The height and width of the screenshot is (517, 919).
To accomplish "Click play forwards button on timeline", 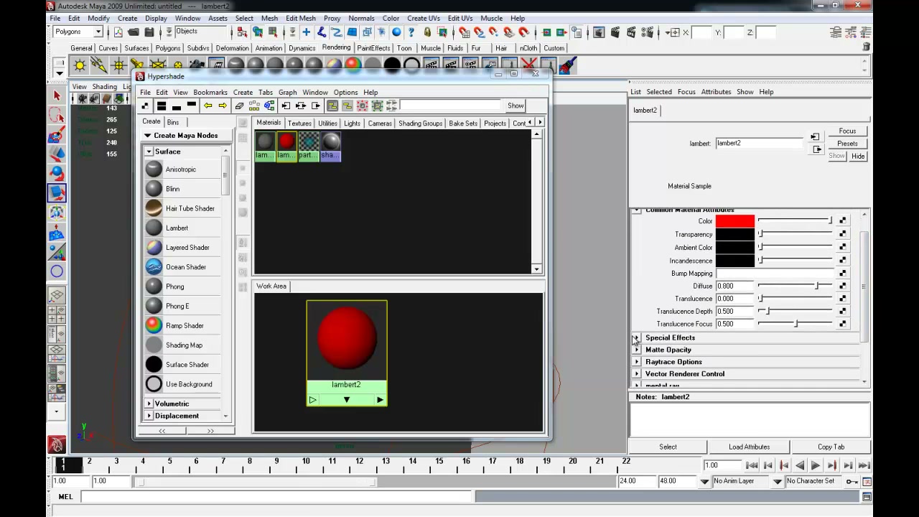I will [815, 465].
